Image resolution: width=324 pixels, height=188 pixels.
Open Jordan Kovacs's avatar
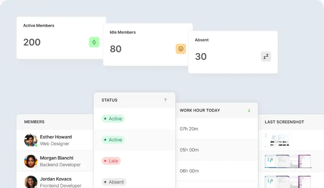(x=31, y=182)
